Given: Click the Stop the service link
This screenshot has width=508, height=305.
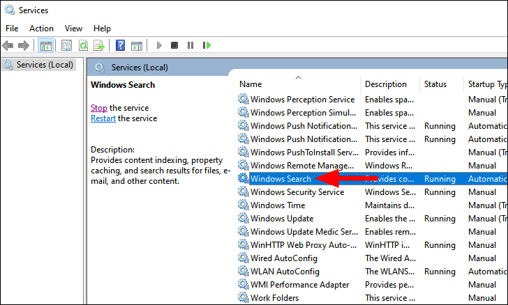Looking at the screenshot, I should [x=99, y=108].
